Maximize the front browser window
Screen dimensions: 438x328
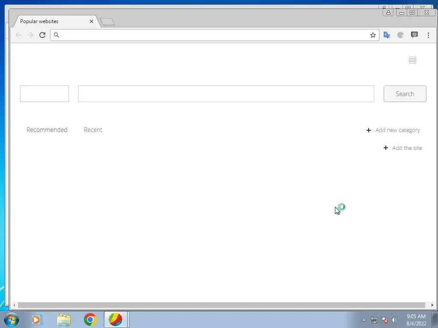click(x=412, y=12)
